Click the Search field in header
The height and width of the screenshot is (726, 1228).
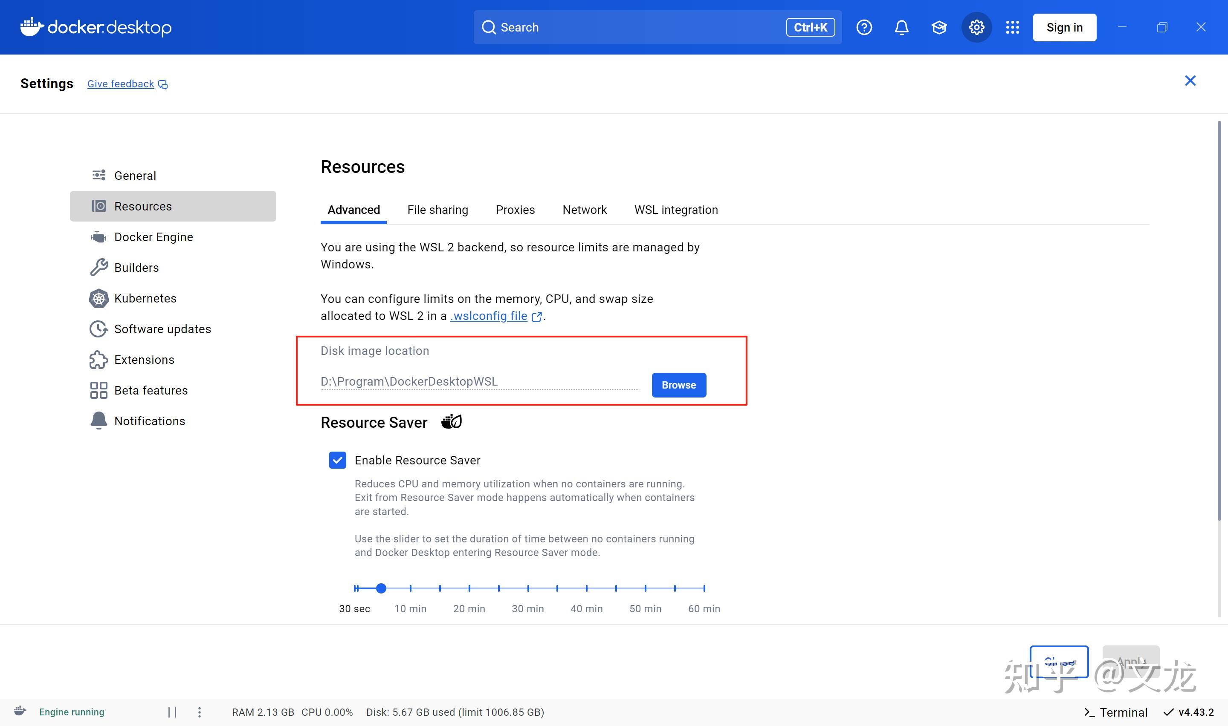click(x=657, y=27)
